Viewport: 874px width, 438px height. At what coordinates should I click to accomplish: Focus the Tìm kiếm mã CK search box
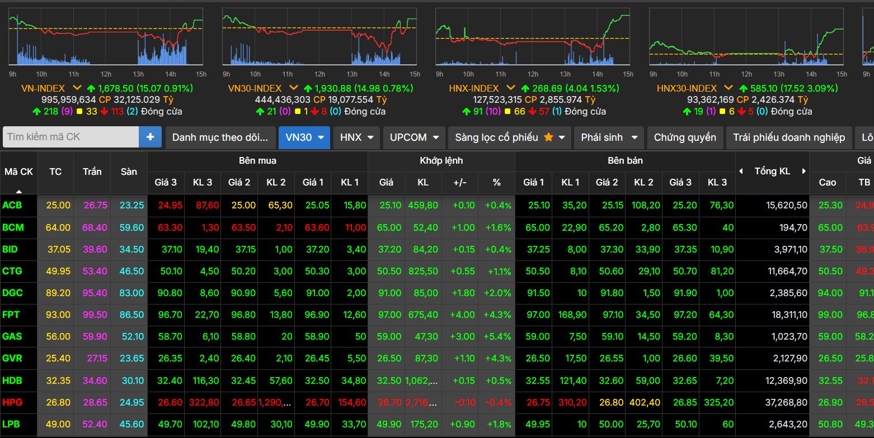pyautogui.click(x=71, y=137)
